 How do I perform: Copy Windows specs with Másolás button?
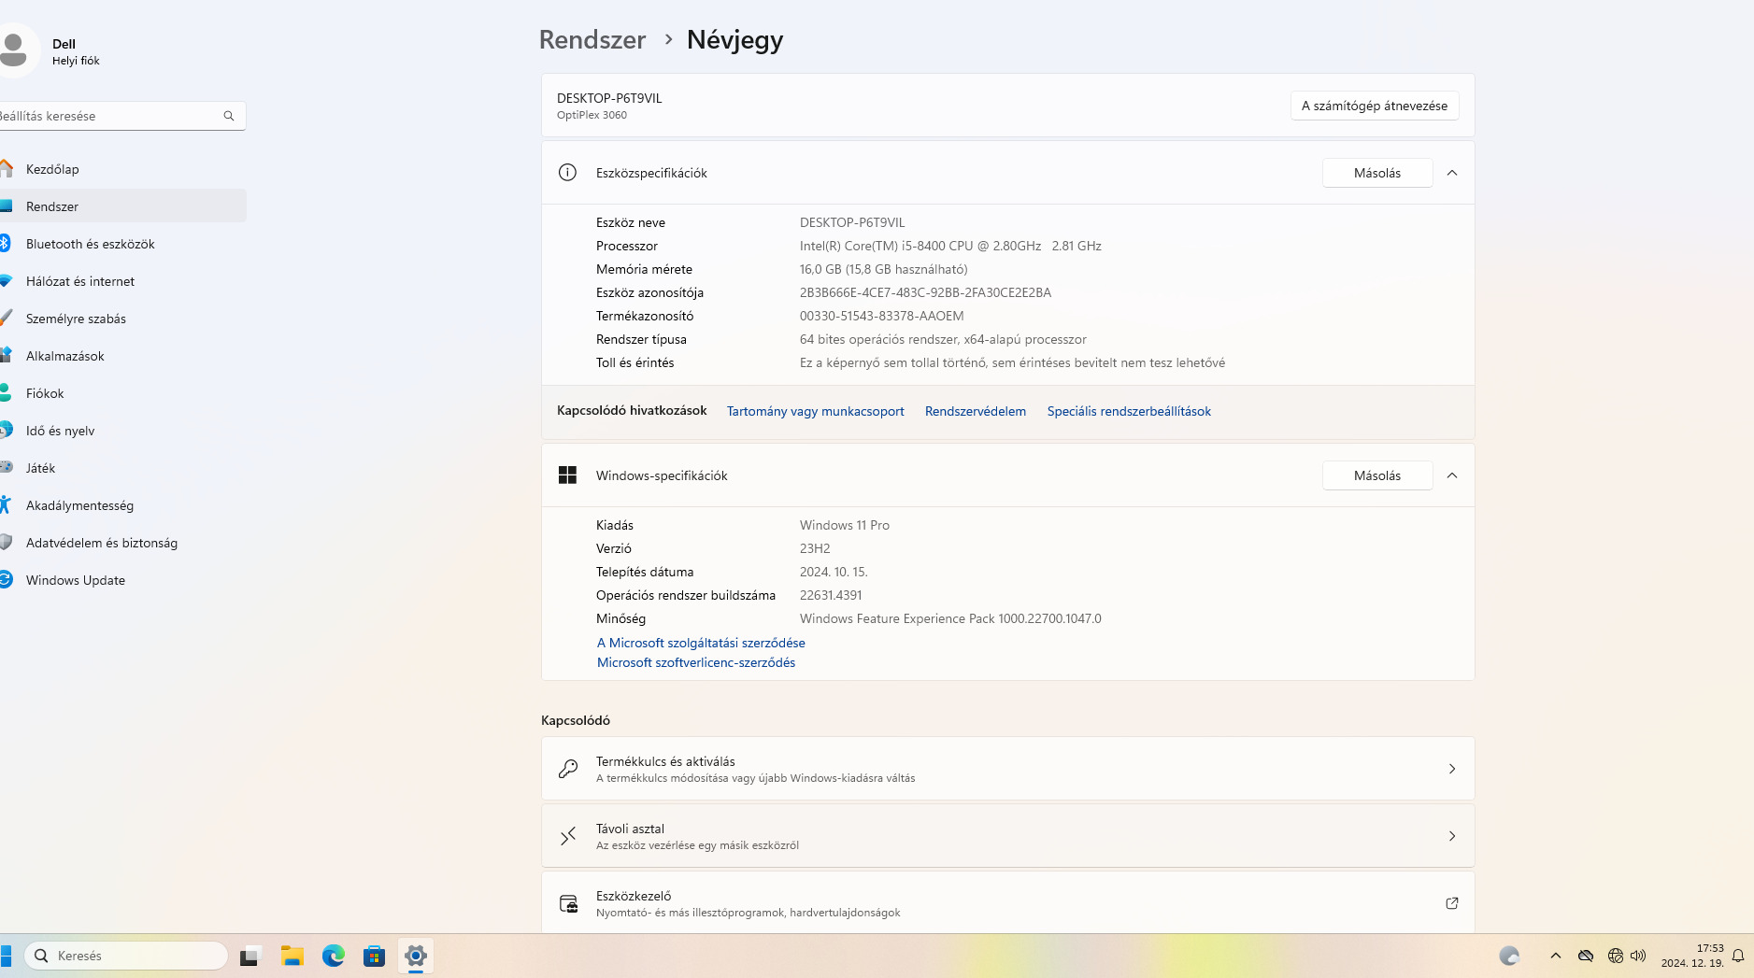click(x=1377, y=475)
